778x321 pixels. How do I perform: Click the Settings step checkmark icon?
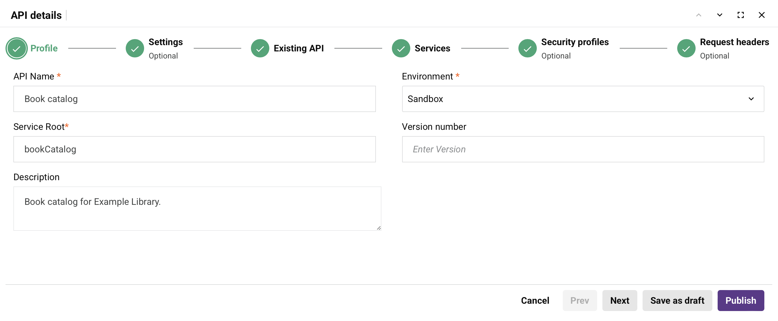pyautogui.click(x=135, y=48)
